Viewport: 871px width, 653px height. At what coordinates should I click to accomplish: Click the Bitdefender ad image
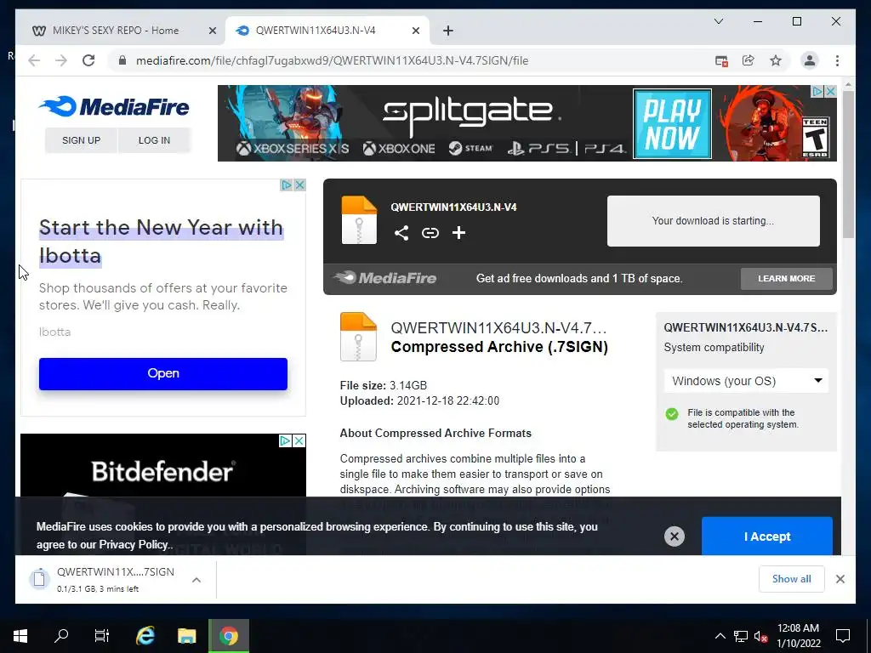coord(162,465)
